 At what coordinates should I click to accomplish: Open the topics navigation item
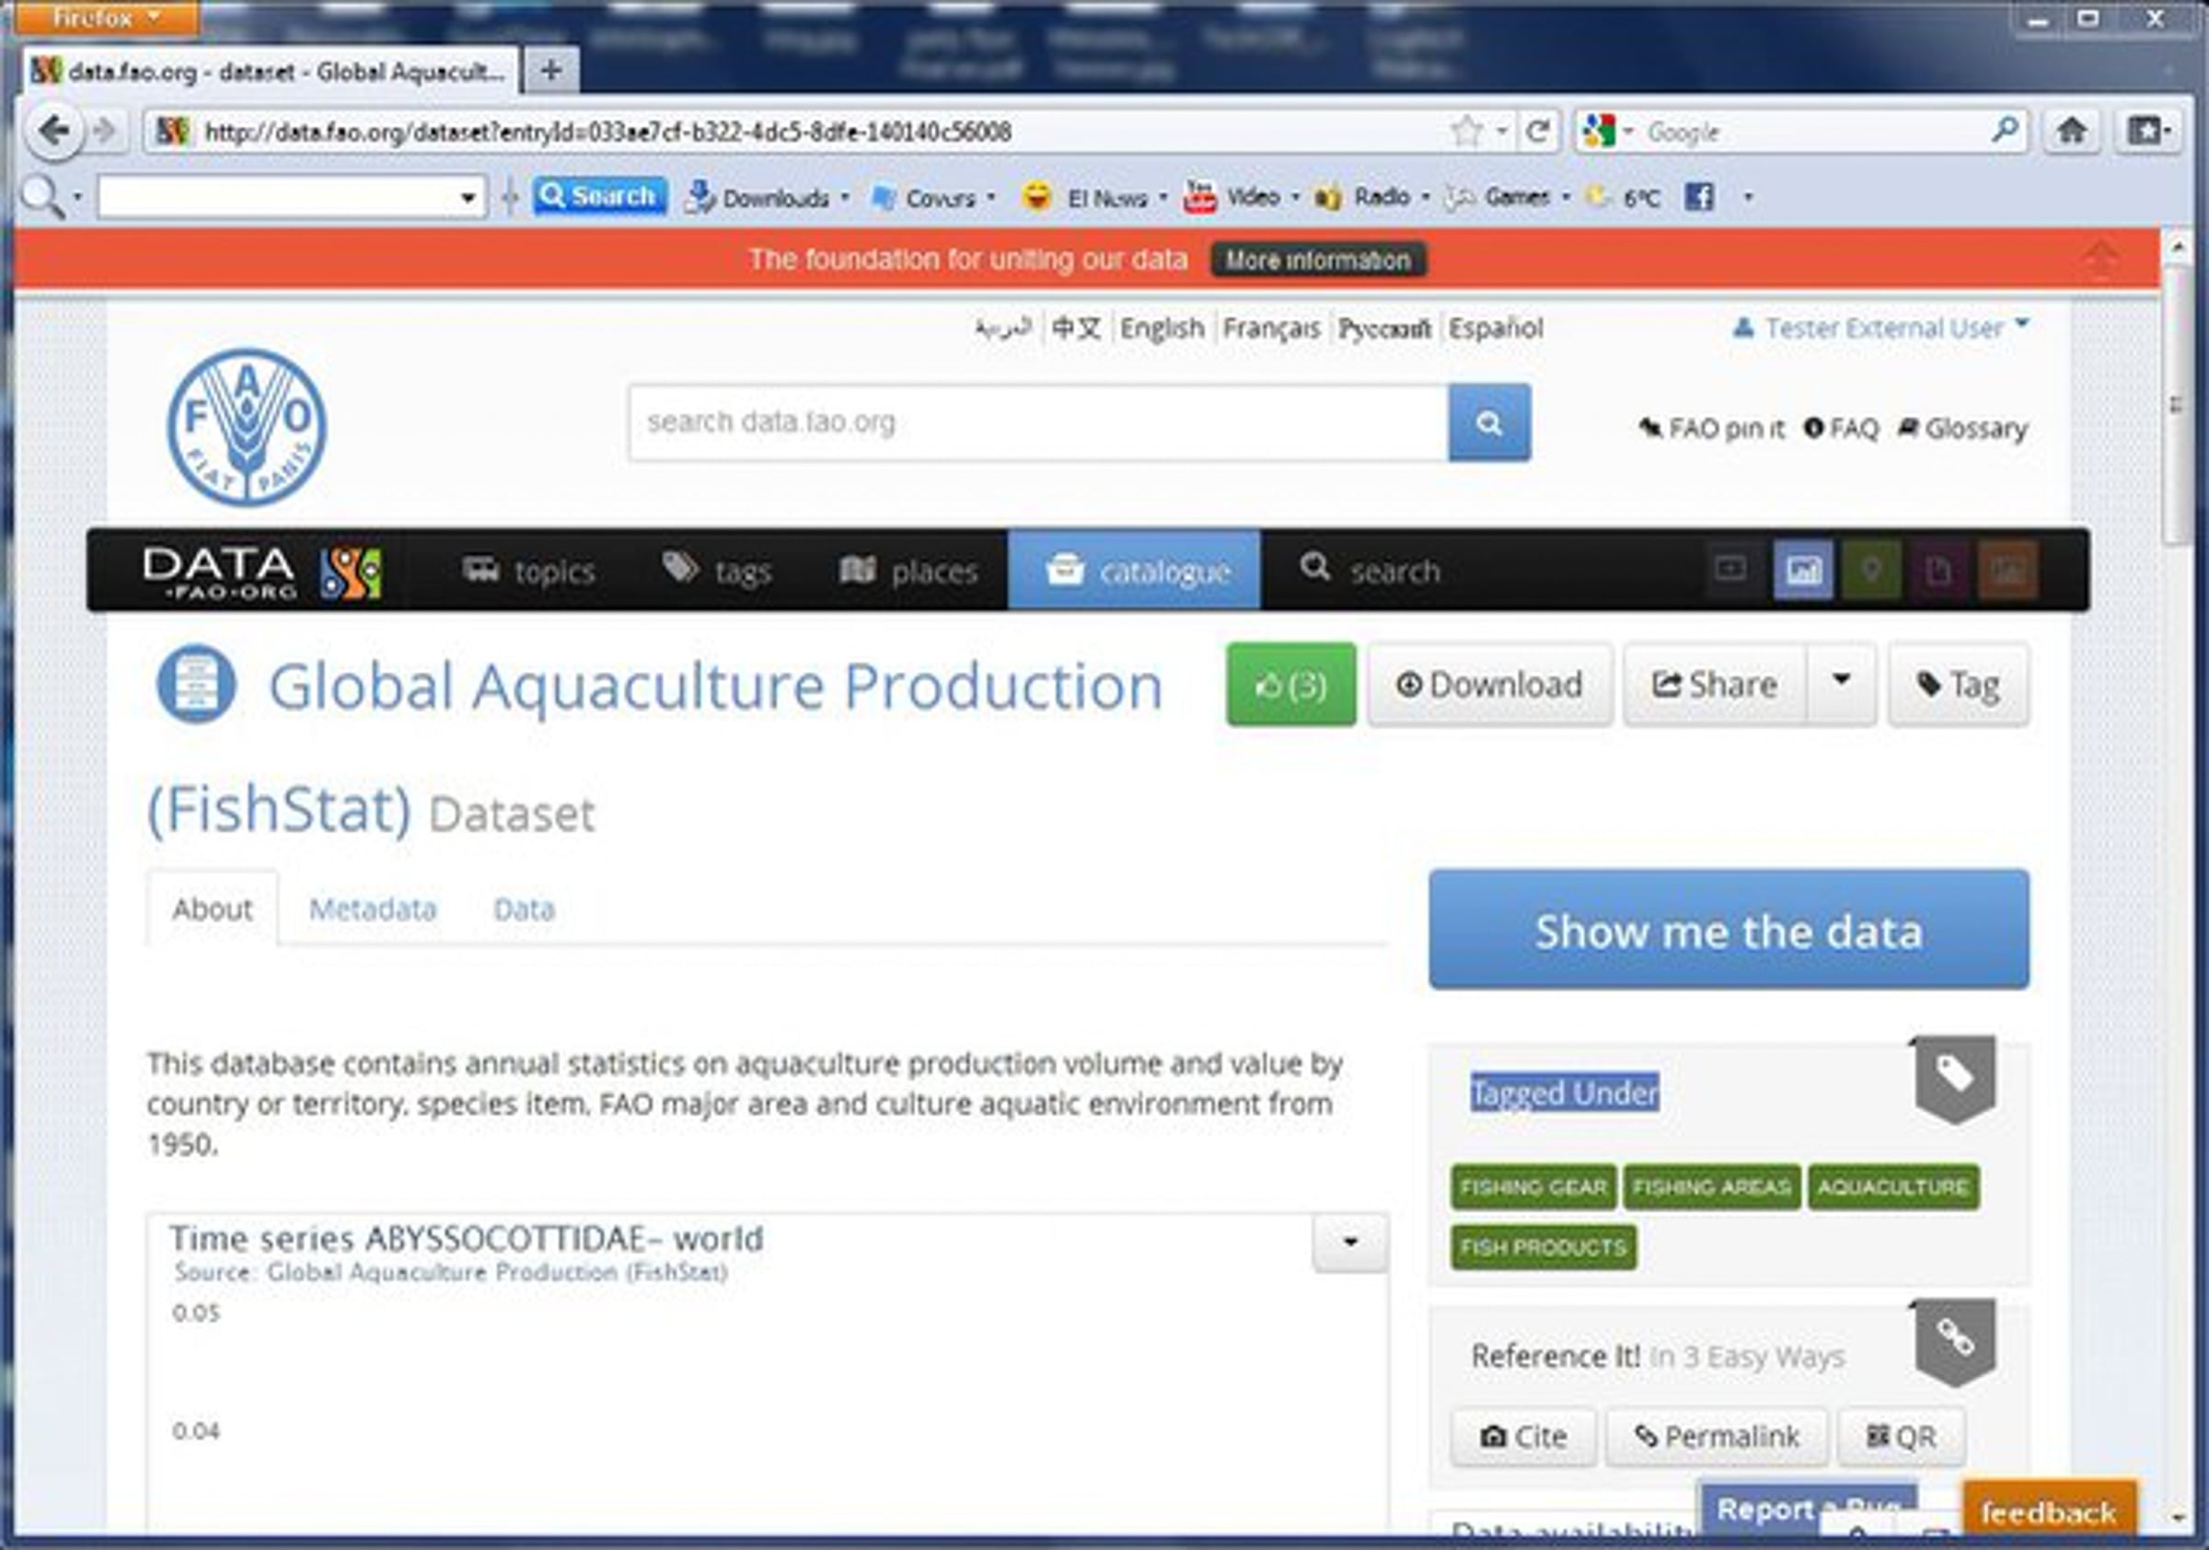click(528, 571)
